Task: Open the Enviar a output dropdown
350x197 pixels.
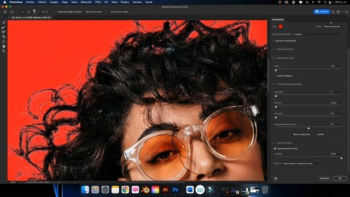Action: (x=302, y=164)
